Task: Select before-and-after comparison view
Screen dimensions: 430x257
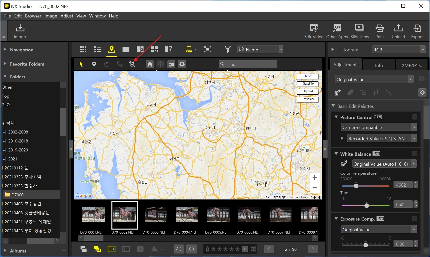Action: [169, 49]
